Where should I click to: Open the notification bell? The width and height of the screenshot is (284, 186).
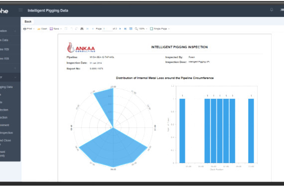click(272, 10)
